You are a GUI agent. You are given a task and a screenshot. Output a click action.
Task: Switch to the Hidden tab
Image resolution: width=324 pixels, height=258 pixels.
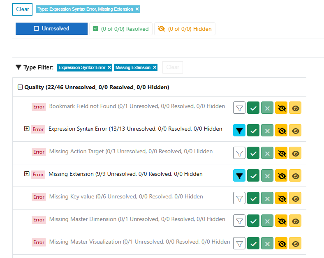(x=185, y=29)
